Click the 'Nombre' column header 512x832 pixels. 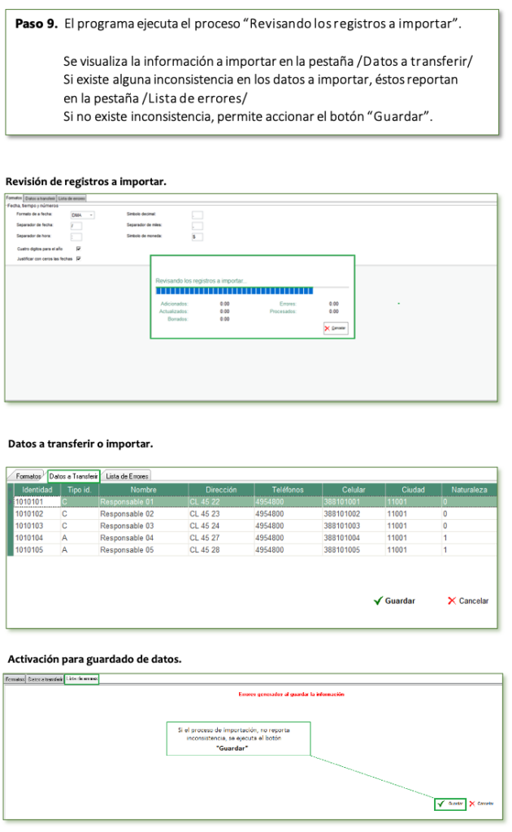tap(142, 490)
